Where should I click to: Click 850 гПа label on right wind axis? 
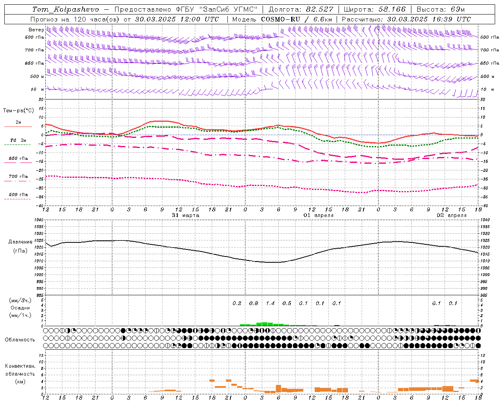point(490,63)
